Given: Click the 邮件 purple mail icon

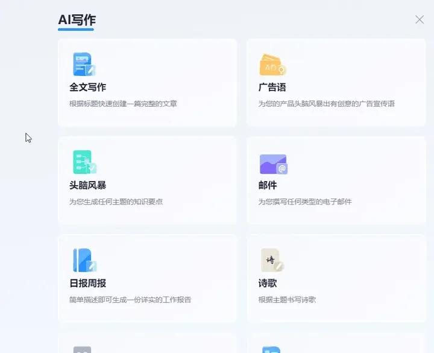Looking at the screenshot, I should [273, 164].
